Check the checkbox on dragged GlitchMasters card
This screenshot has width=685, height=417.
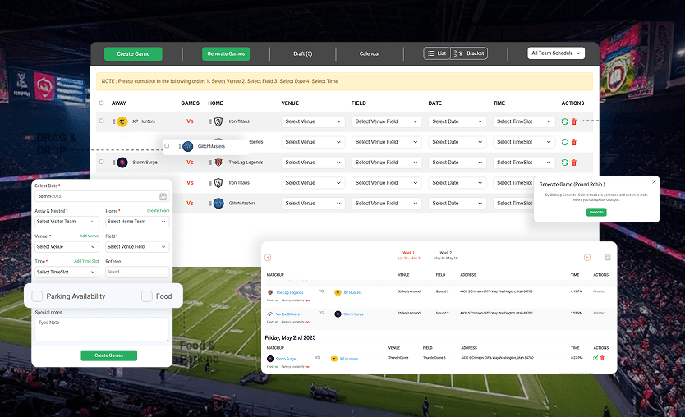click(167, 146)
